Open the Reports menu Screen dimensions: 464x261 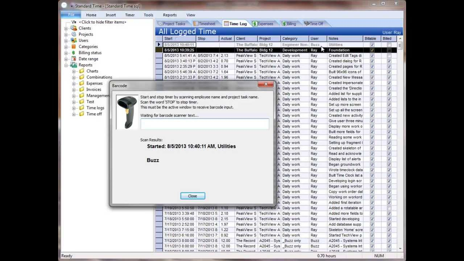170,15
